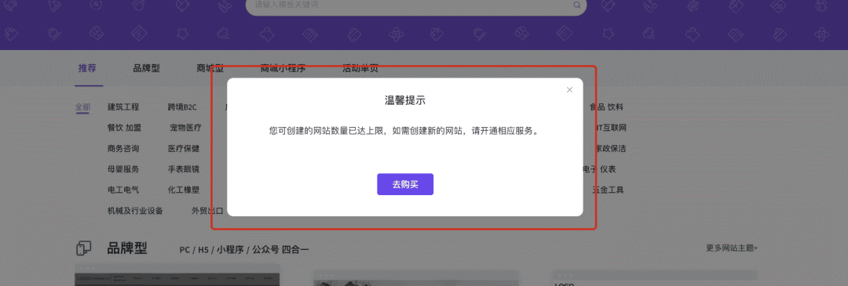Select the 电工电气 category
Image resolution: width=848 pixels, height=286 pixels.
pos(123,190)
